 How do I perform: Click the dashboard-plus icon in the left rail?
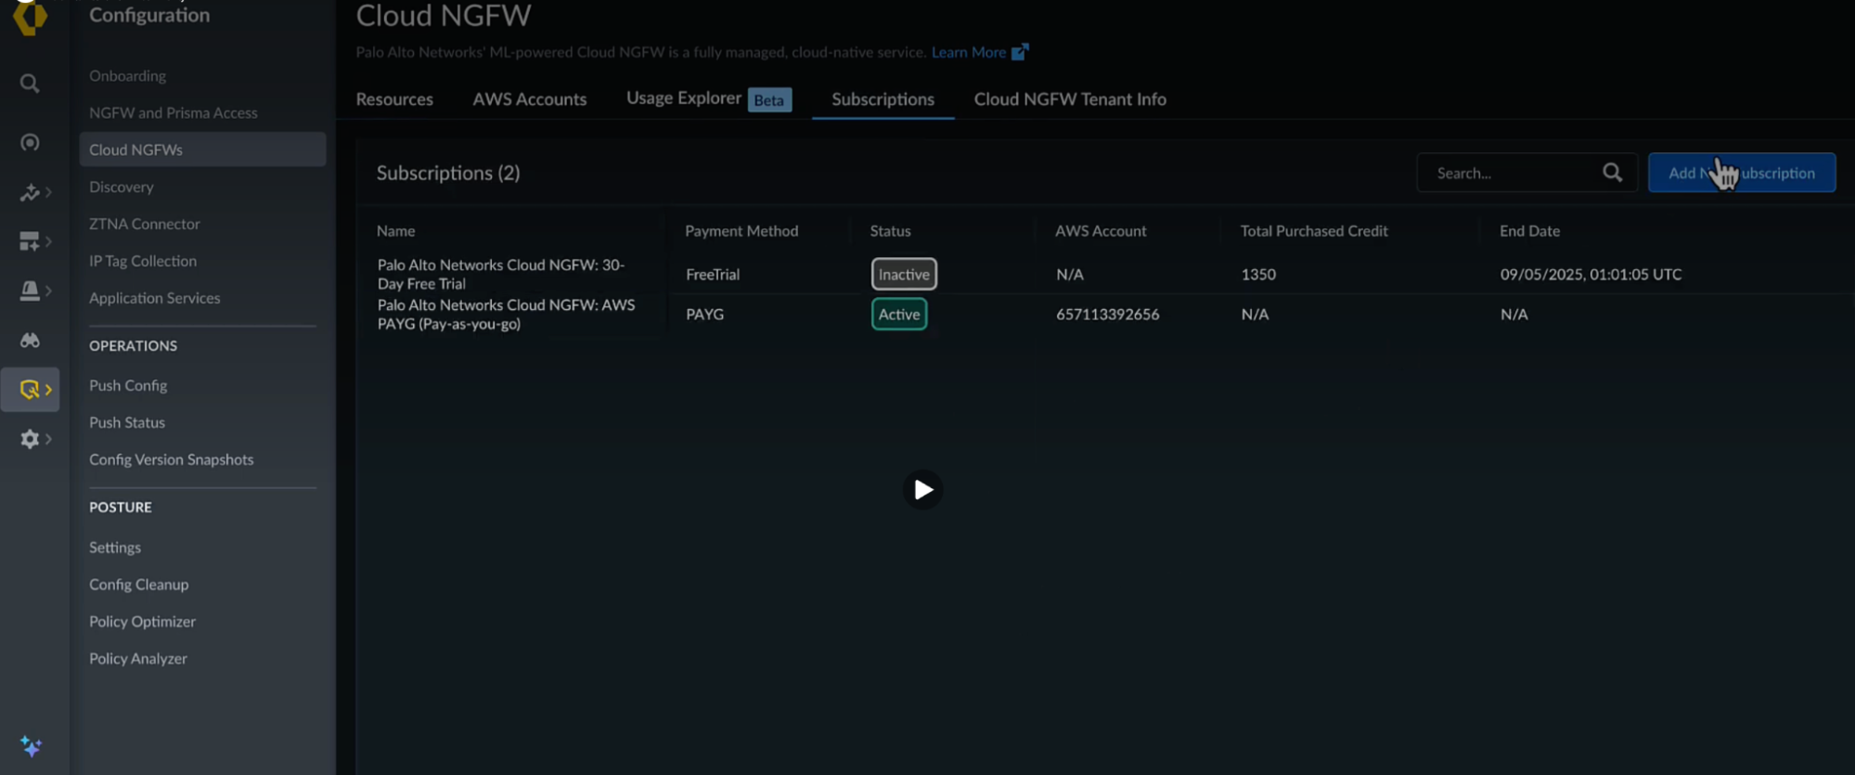pyautogui.click(x=29, y=241)
